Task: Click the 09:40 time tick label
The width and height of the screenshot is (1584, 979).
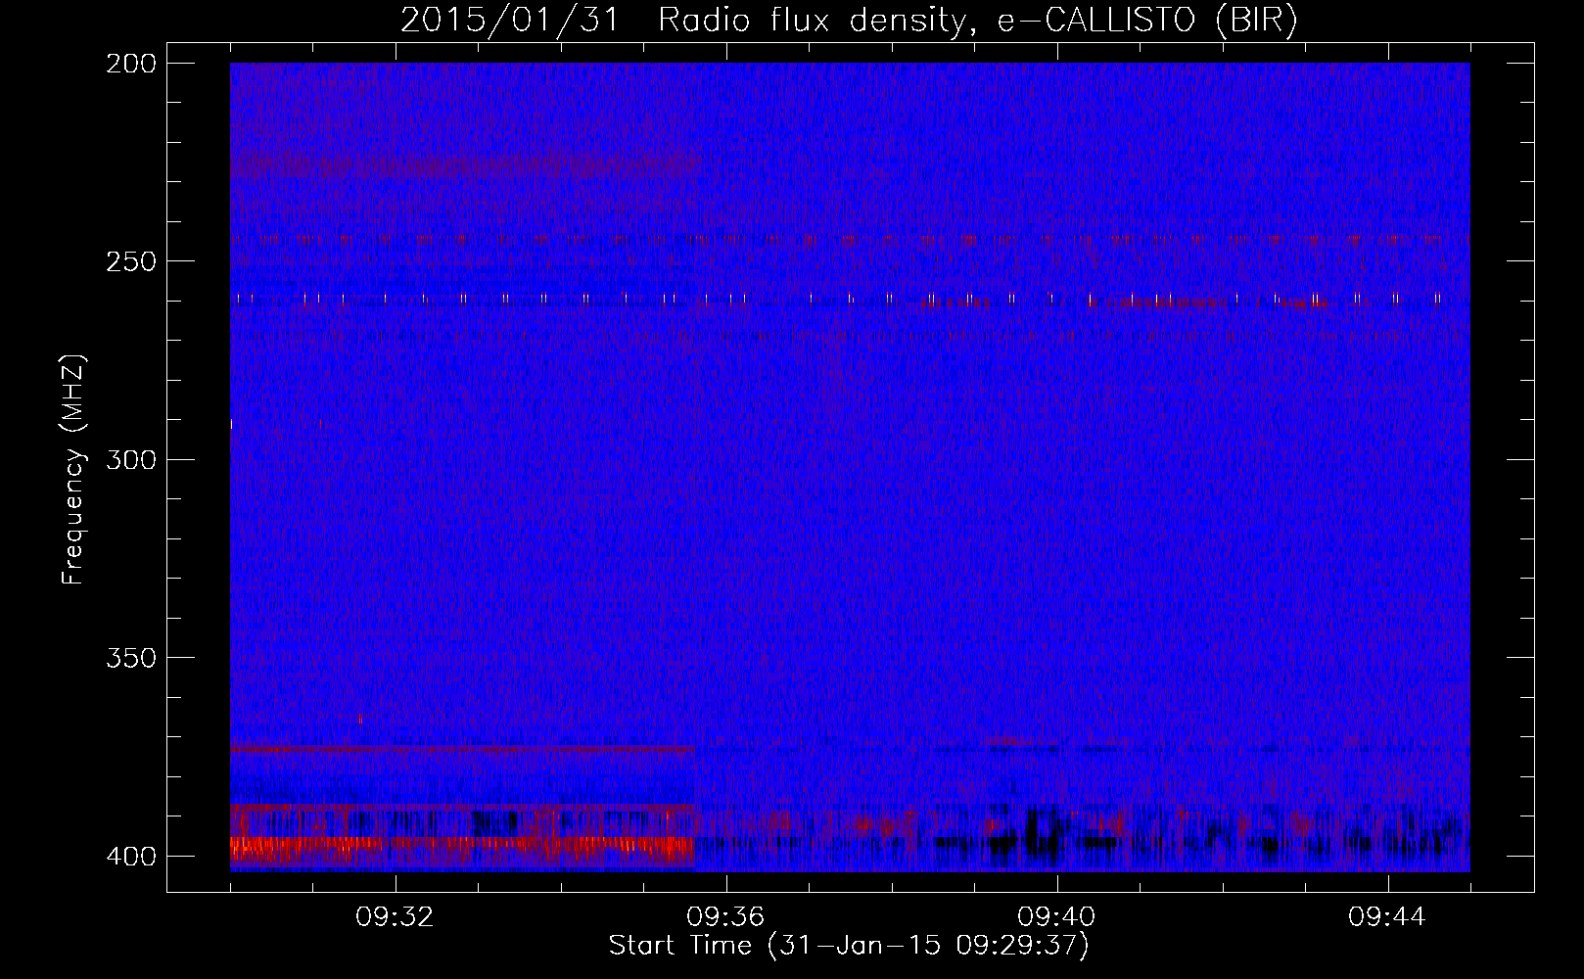Action: pos(1056,917)
